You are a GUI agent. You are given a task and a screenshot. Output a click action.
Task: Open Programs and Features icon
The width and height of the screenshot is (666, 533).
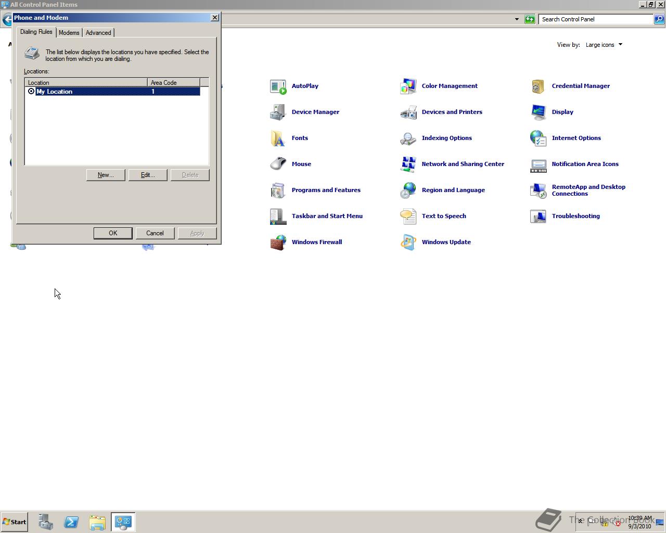pos(278,191)
